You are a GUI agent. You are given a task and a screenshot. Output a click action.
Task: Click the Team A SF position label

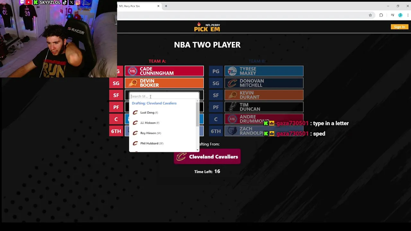pyautogui.click(x=116, y=95)
